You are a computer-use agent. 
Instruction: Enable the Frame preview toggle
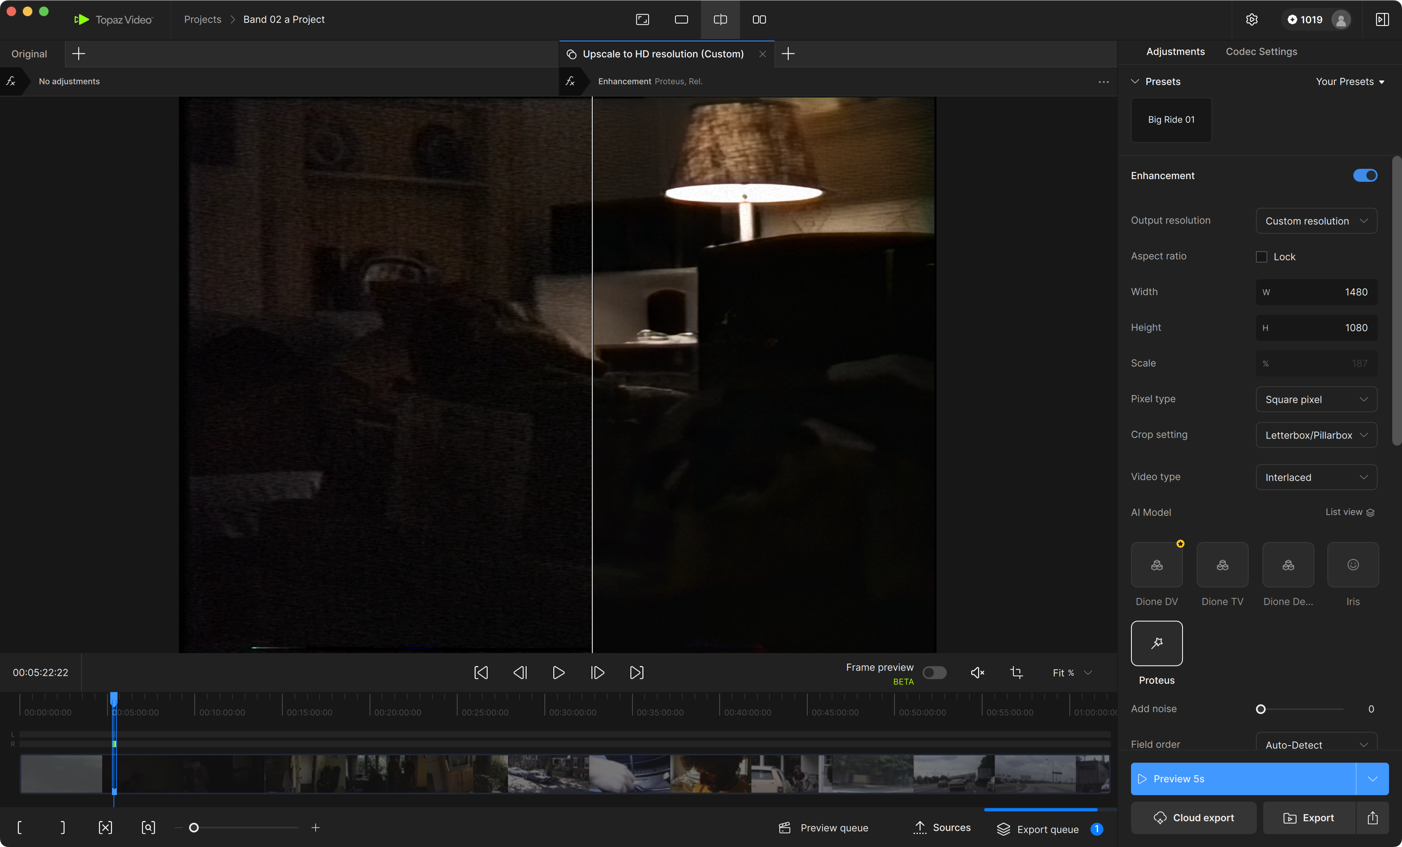pos(934,673)
